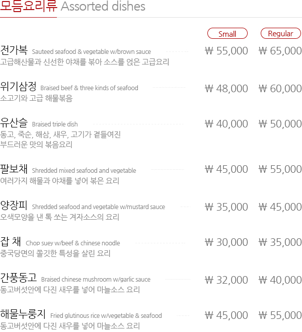302x332 pixels.
Task: Click the Small size label
Action: (228, 33)
